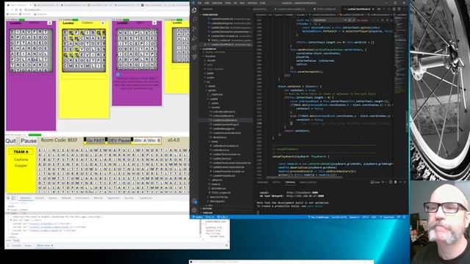This screenshot has width=470, height=264.
Task: Switch to TODO_Leebler.txt editor tab
Action: pyautogui.click(x=327, y=10)
